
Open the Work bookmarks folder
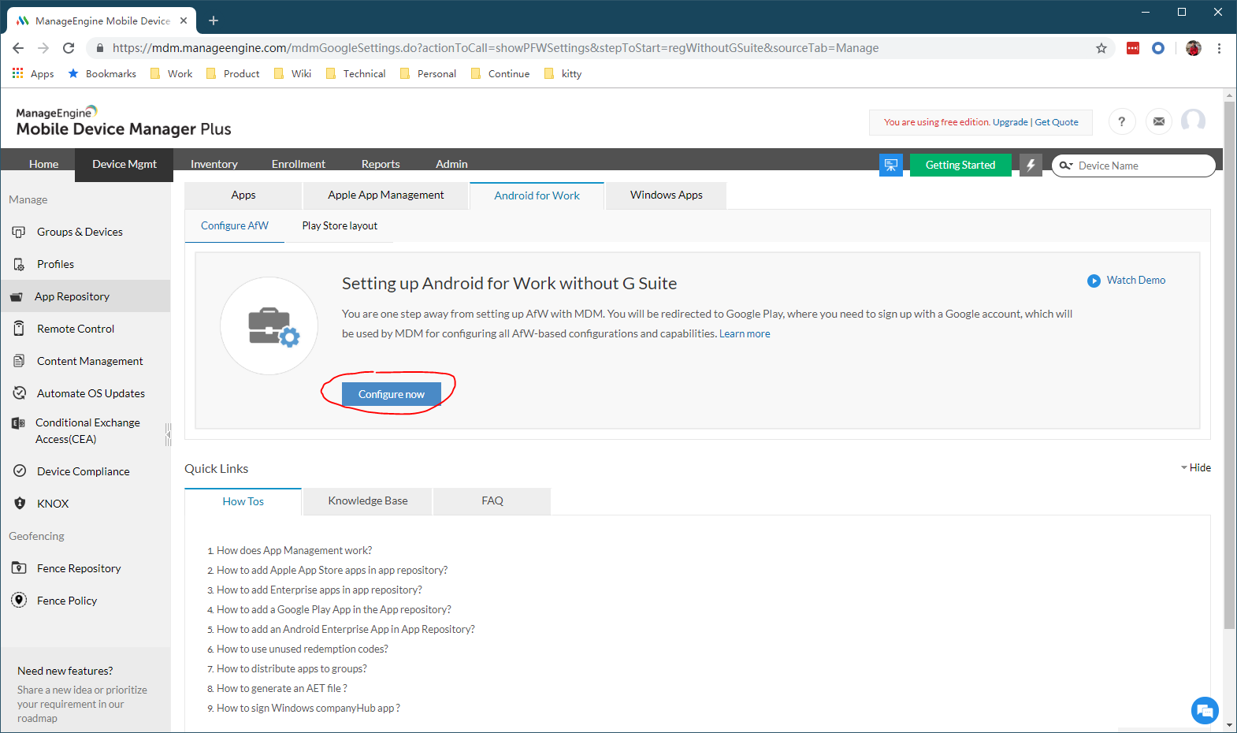(171, 73)
